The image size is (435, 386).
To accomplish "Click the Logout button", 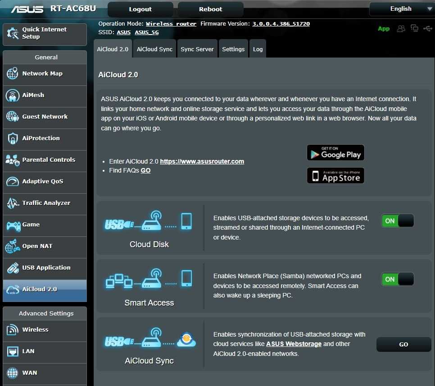I will pos(140,9).
